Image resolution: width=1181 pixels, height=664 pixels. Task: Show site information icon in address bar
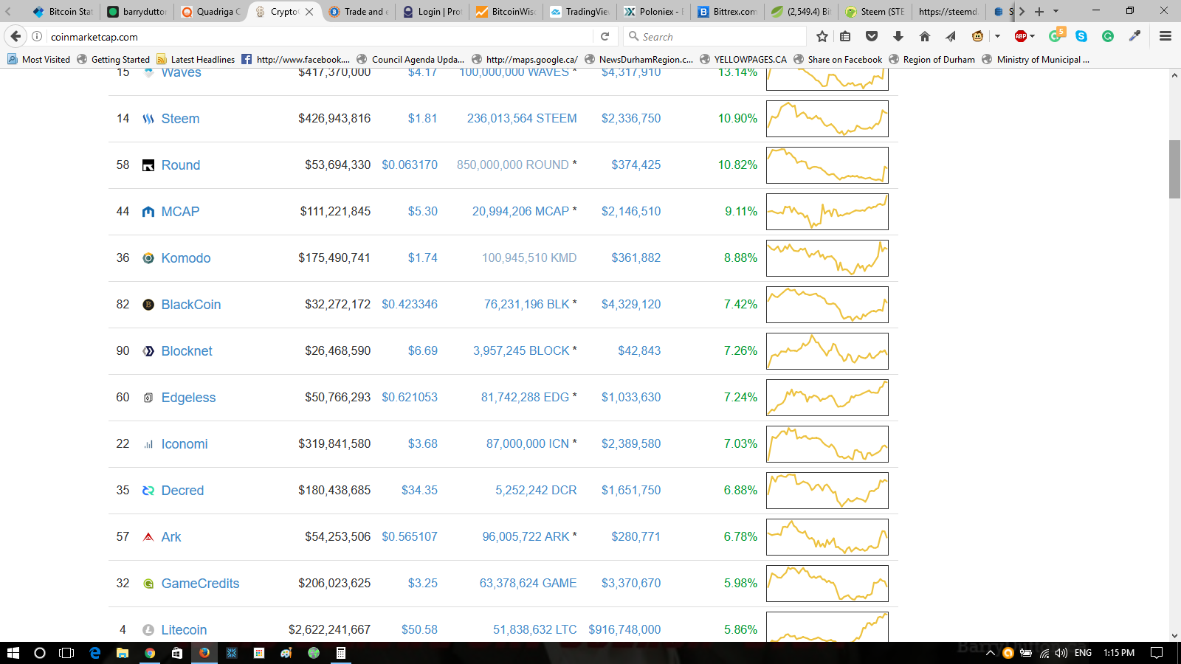click(37, 36)
